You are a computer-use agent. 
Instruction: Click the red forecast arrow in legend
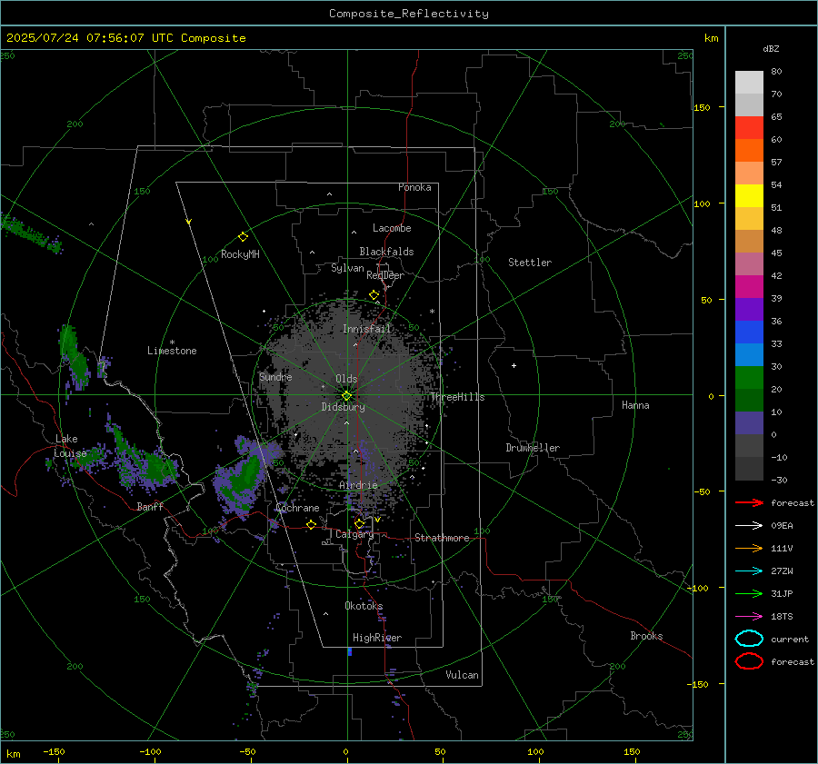749,502
